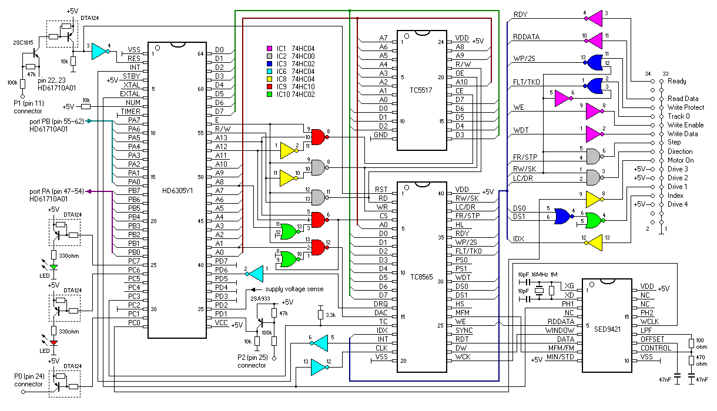The image size is (717, 411).
Task: Click the "Write Protect" connector label
Action: pyautogui.click(x=686, y=107)
